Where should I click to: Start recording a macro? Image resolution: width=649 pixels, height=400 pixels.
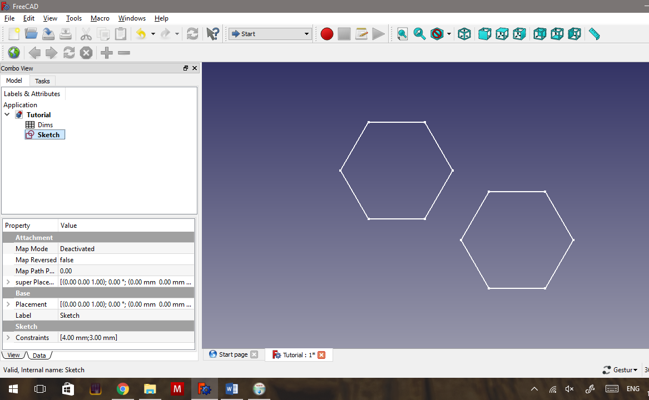(x=327, y=34)
